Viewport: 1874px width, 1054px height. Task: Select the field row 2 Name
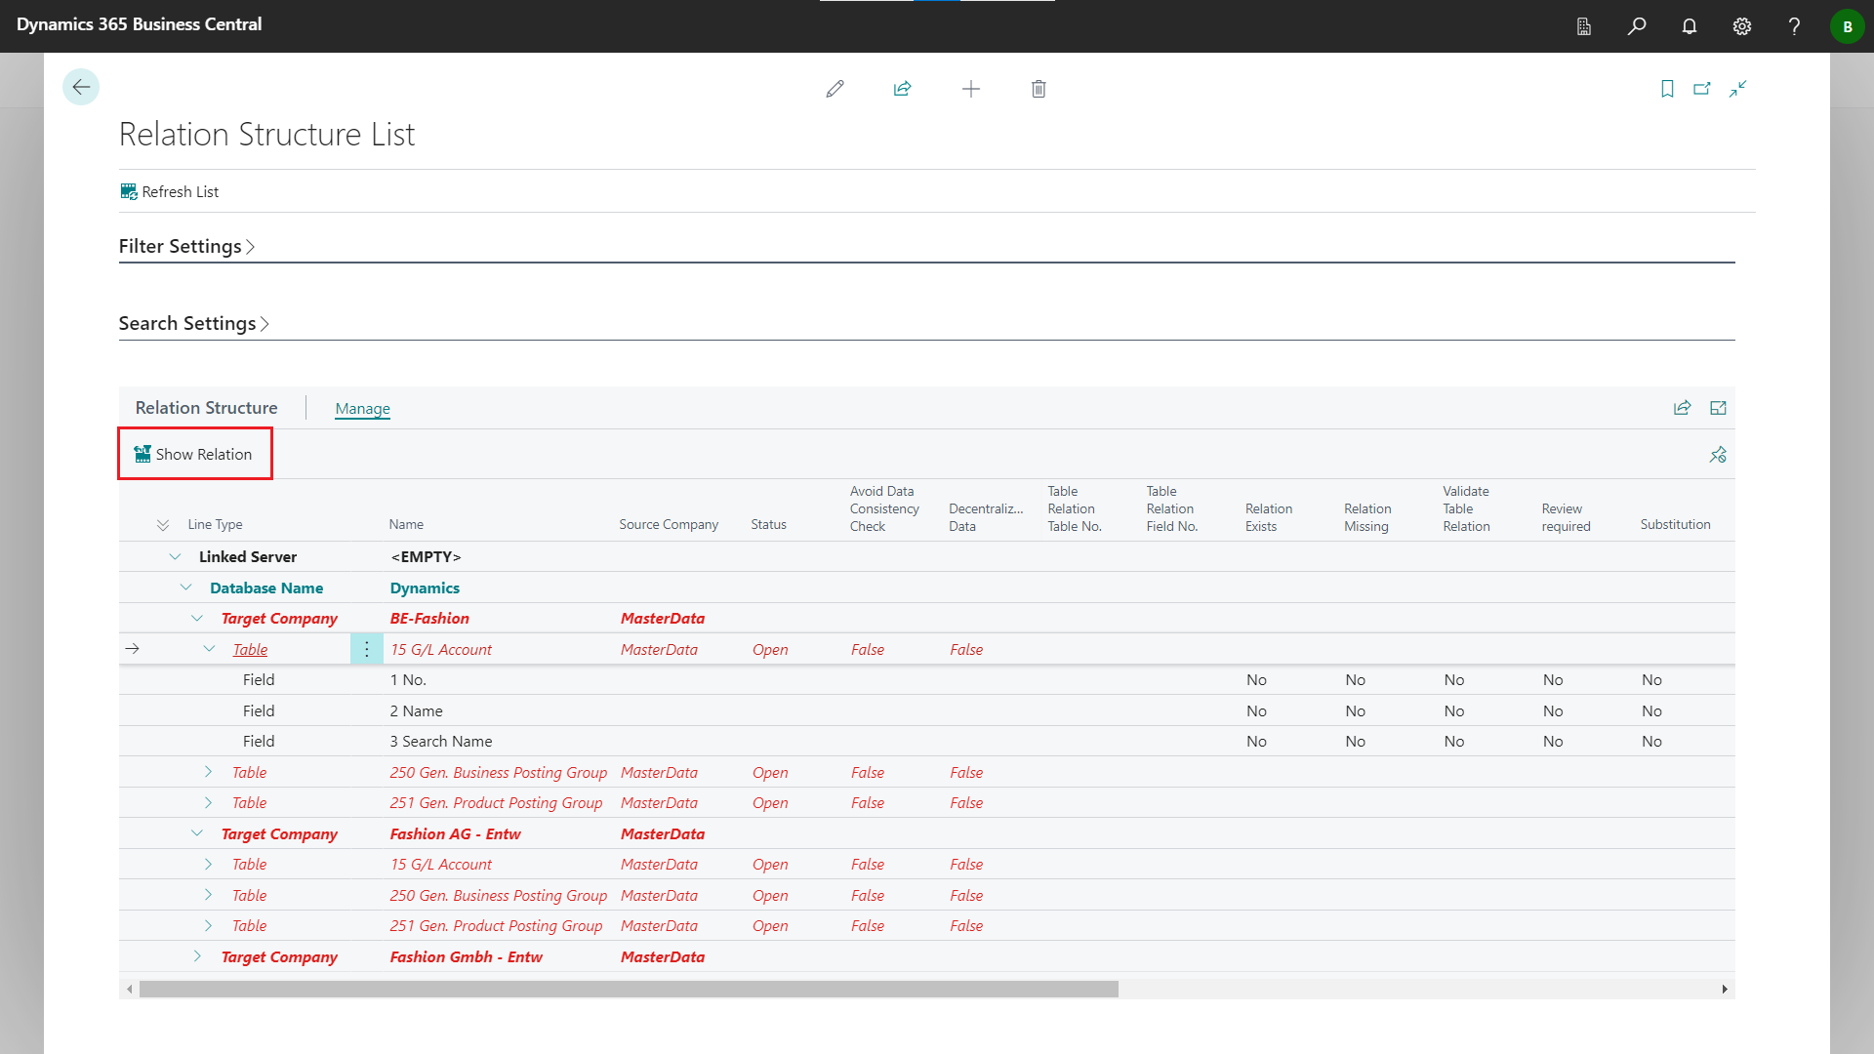click(926, 710)
